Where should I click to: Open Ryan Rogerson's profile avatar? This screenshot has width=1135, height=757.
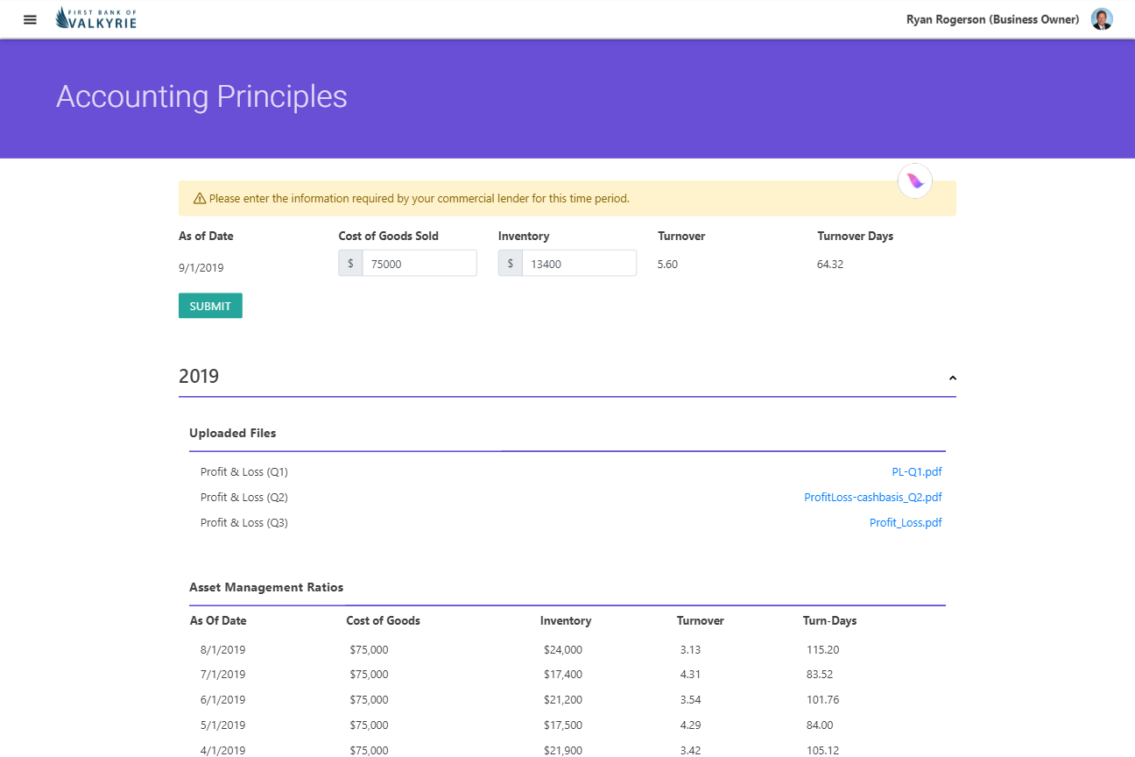coord(1102,19)
